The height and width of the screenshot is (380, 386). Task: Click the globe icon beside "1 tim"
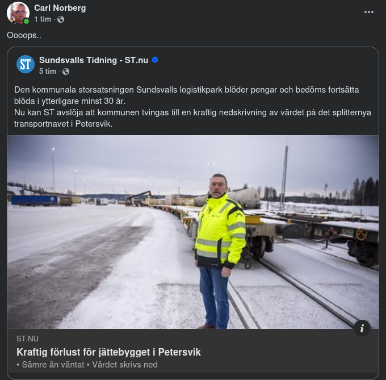[x=61, y=19]
